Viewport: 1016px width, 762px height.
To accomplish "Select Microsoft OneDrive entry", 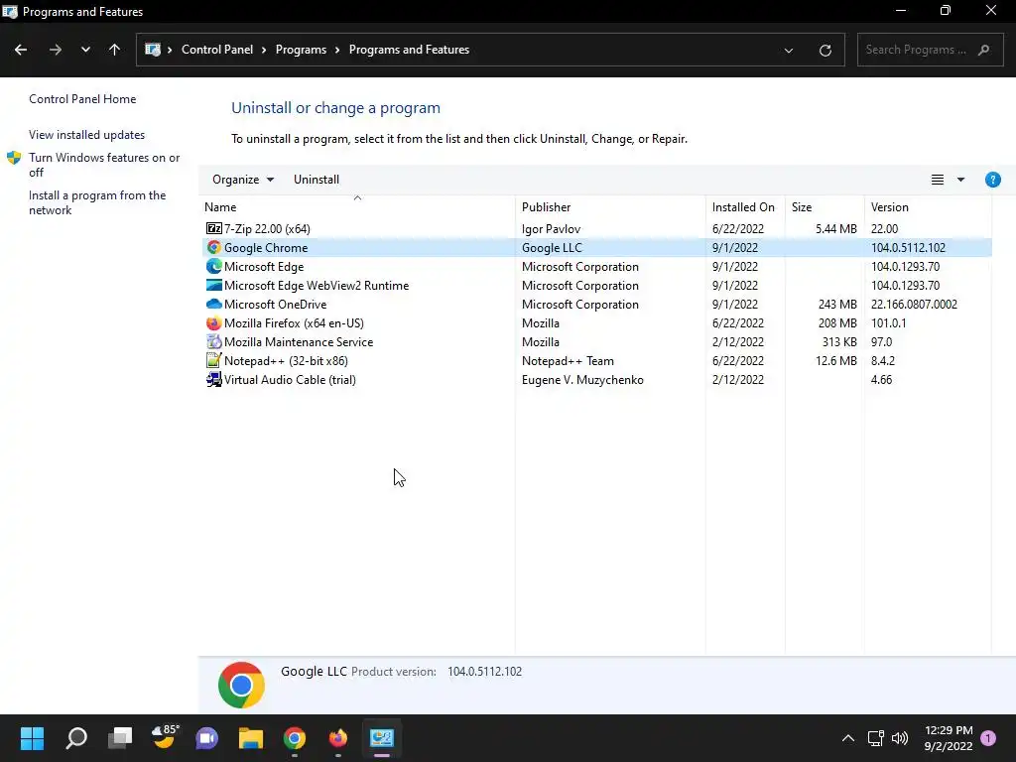I will (596, 304).
